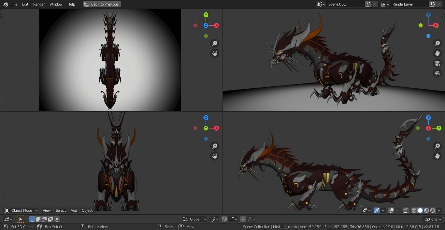Set selection mode to new selection
Screen dimensions: 445x230
tap(32, 219)
